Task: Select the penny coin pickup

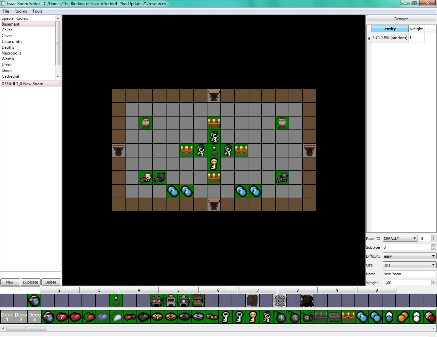Action: [171, 317]
